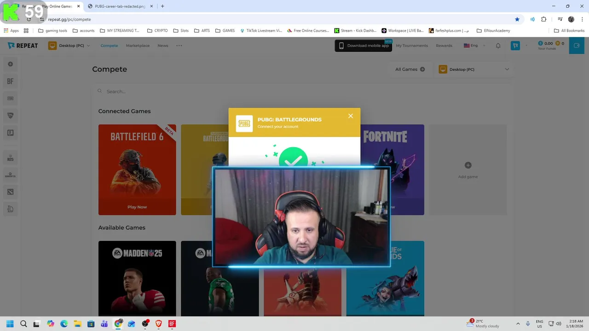Open the gaming tools bookmark folder

pyautogui.click(x=52, y=31)
